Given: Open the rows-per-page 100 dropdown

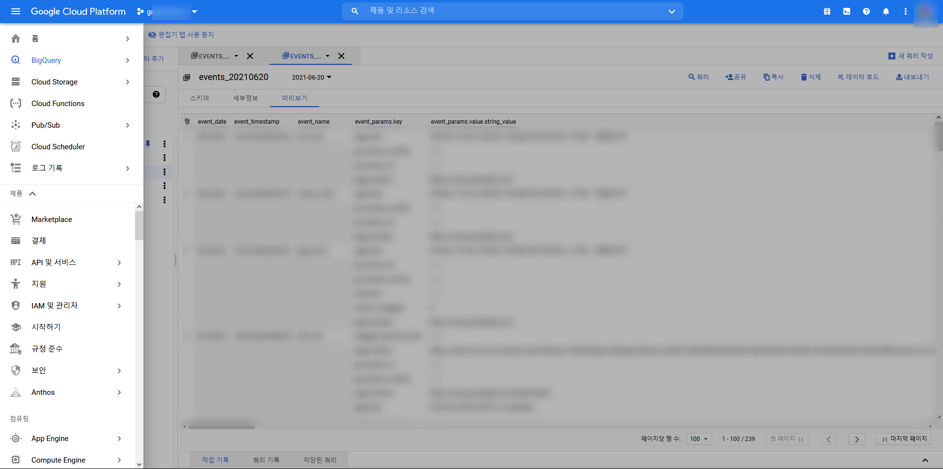Looking at the screenshot, I should tap(699, 439).
